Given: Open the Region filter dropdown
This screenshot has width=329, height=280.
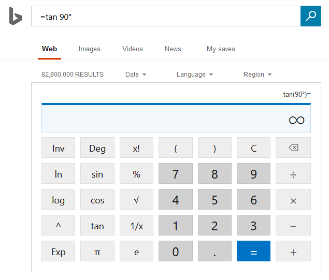Looking at the screenshot, I should point(258,75).
